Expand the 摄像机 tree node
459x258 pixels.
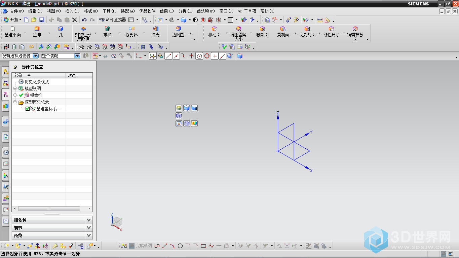(x=15, y=95)
